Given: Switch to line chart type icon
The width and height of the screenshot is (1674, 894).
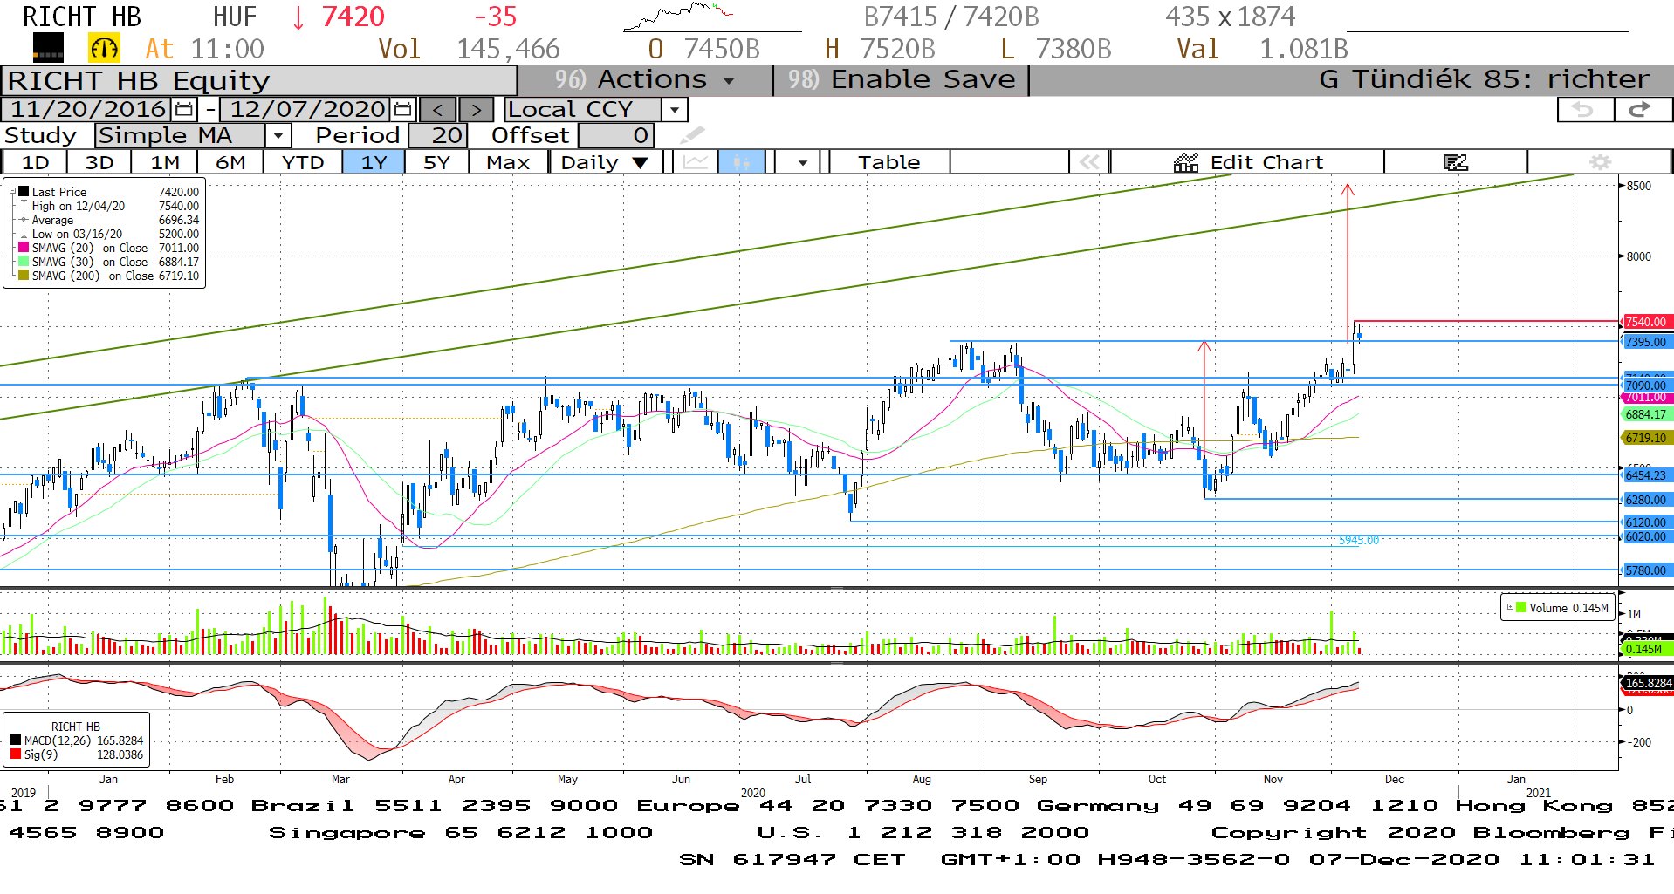Looking at the screenshot, I should pos(696,162).
